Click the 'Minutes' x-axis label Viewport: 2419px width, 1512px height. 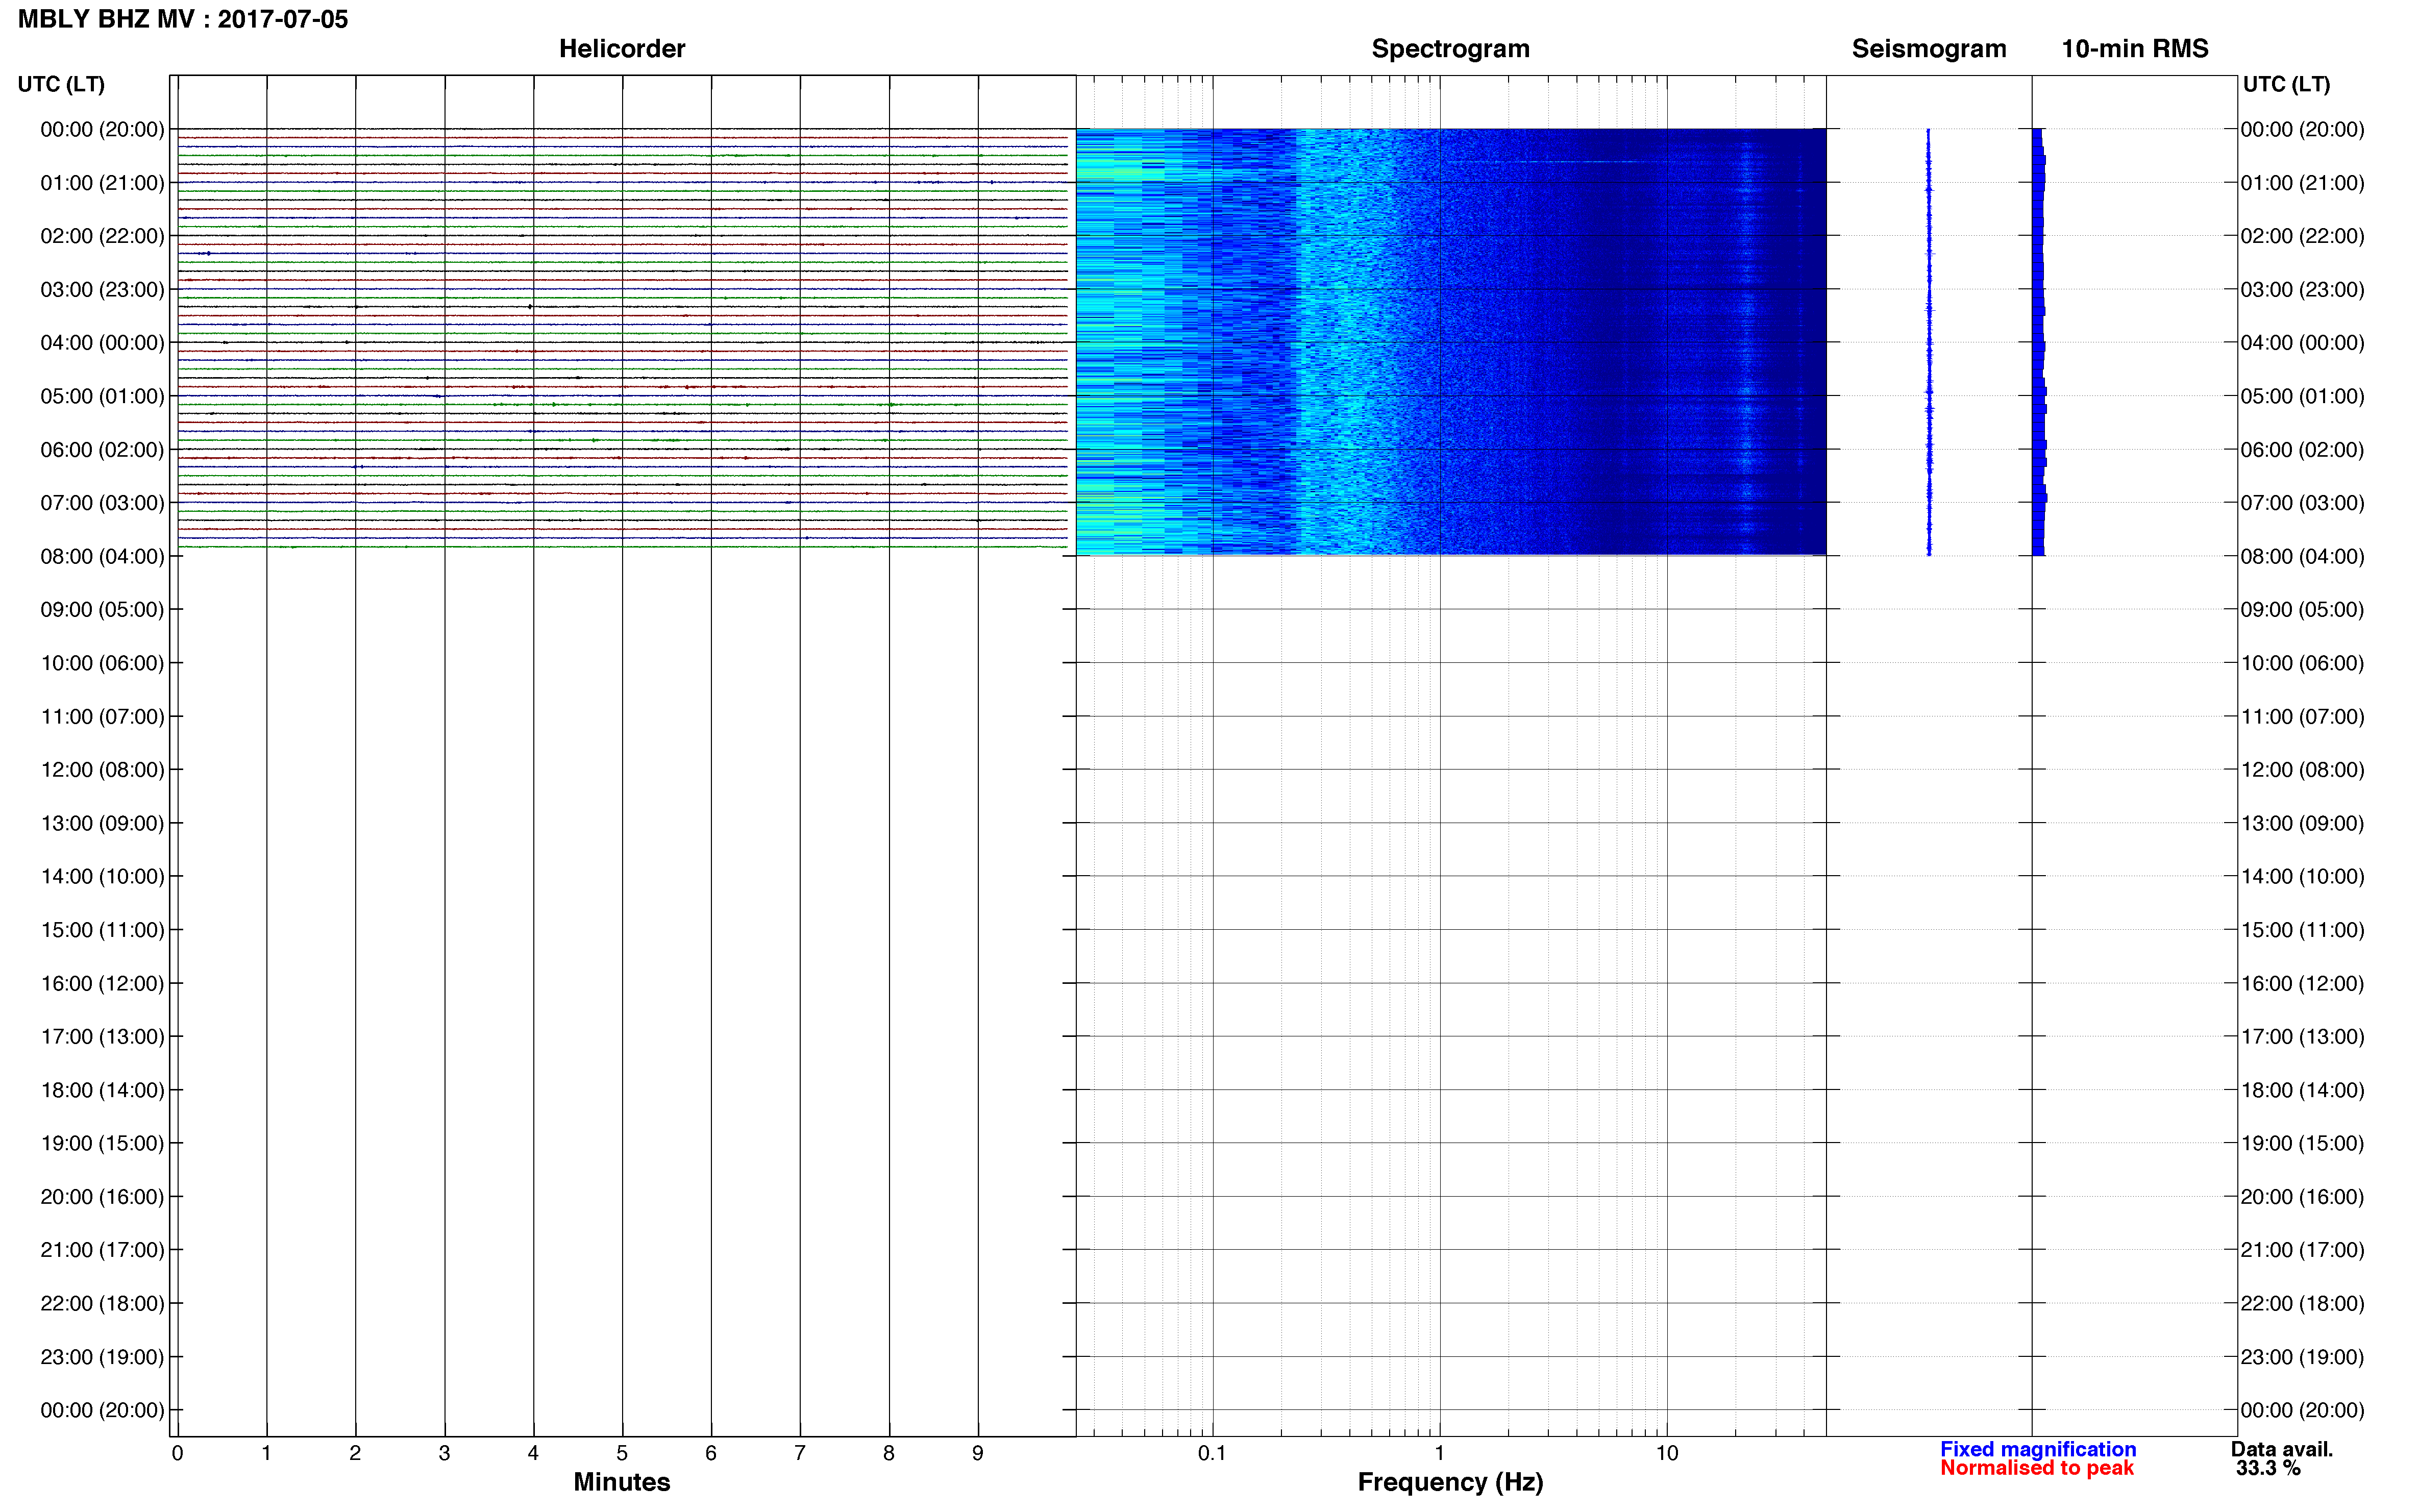tap(621, 1482)
